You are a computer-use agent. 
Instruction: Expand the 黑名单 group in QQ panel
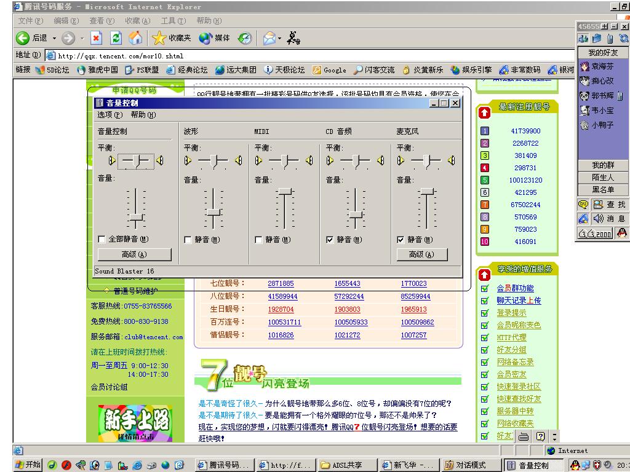602,190
